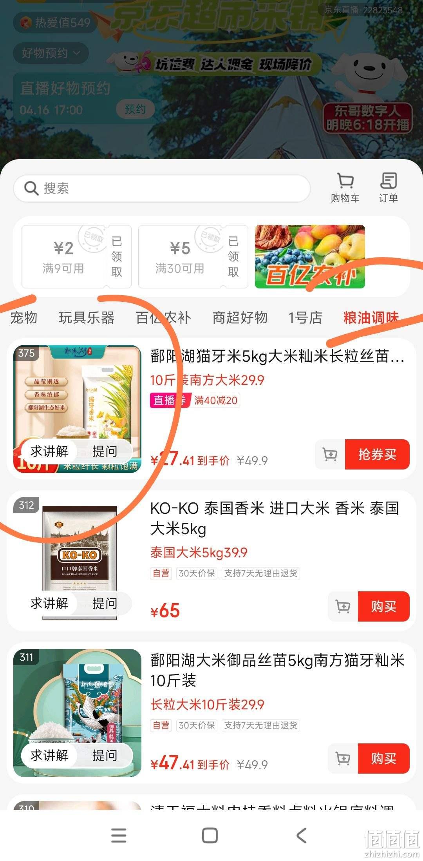The image size is (423, 861).
Task: Open the 百亿农补 fruit banner
Action: pyautogui.click(x=310, y=257)
